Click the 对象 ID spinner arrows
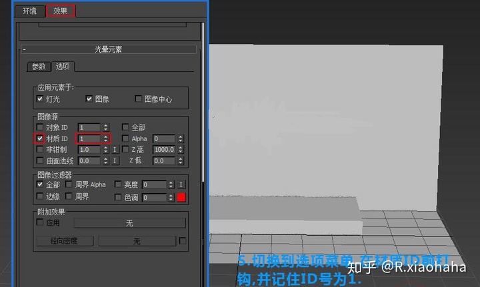Image resolution: width=480 pixels, height=287 pixels. pyautogui.click(x=105, y=127)
